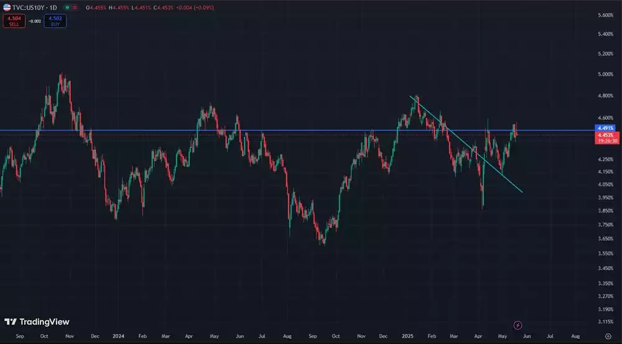Click the 19:26:30 bar countdown timer
The image size is (622, 344).
click(606, 141)
